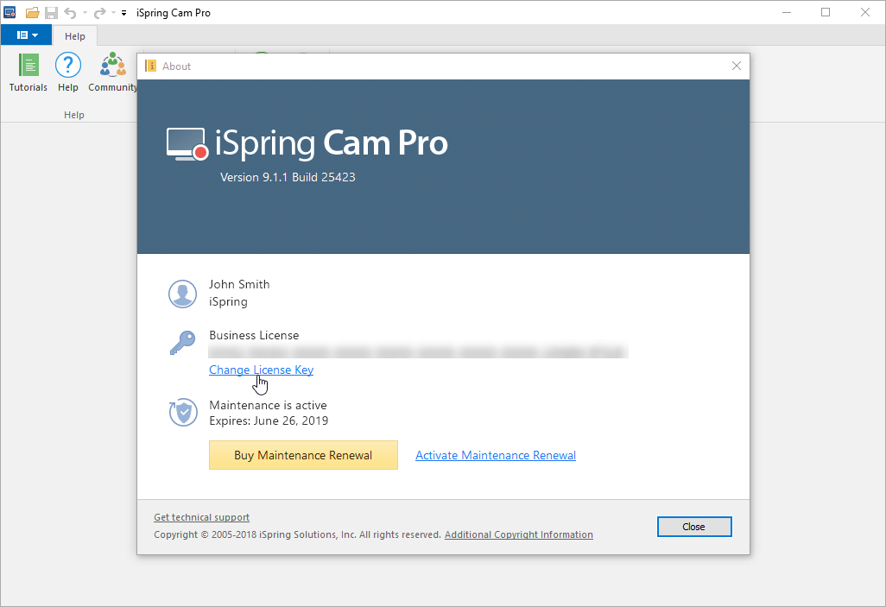Open the Customize Quick Access Toolbar dropdown
This screenshot has height=607, width=886.
[x=124, y=14]
